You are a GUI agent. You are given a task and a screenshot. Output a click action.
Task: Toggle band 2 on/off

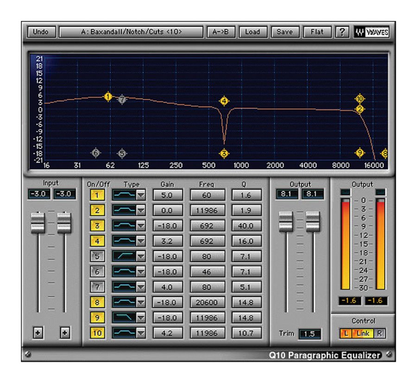97,210
